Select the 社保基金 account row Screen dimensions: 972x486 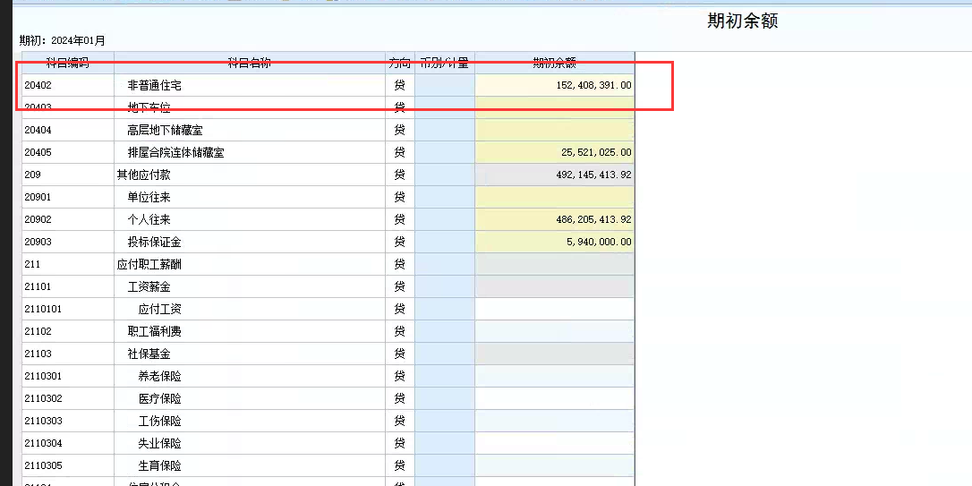[328, 354]
